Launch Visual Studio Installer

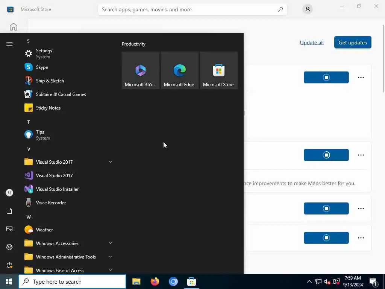69,189
